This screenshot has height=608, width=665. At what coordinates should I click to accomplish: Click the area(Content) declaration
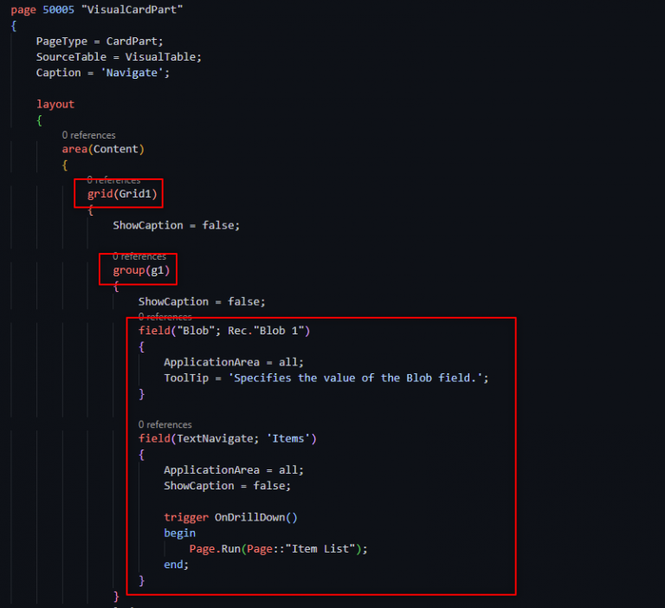(102, 149)
